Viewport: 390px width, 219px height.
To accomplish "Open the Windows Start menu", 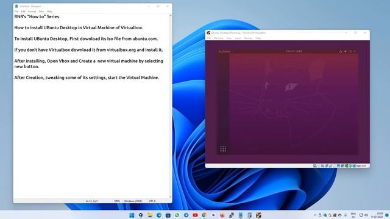I will coord(132,215).
